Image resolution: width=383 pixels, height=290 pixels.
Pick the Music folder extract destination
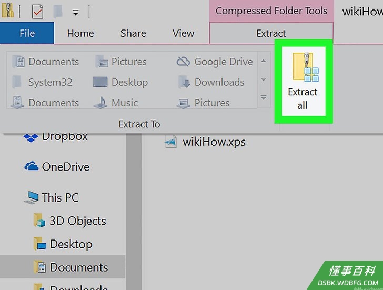click(116, 103)
